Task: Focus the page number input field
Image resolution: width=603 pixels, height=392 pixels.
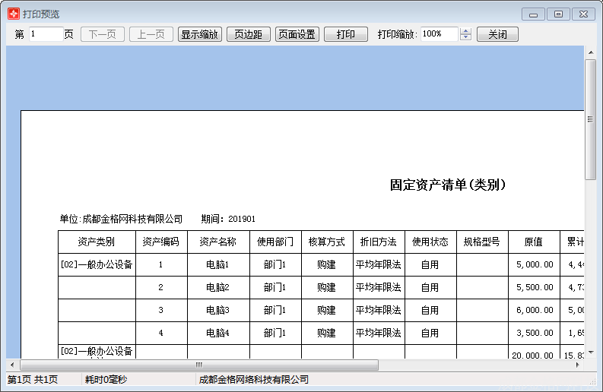Action: (46, 34)
